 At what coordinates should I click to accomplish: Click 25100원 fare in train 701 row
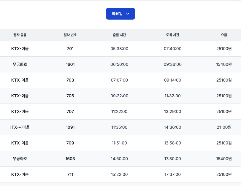(224, 49)
